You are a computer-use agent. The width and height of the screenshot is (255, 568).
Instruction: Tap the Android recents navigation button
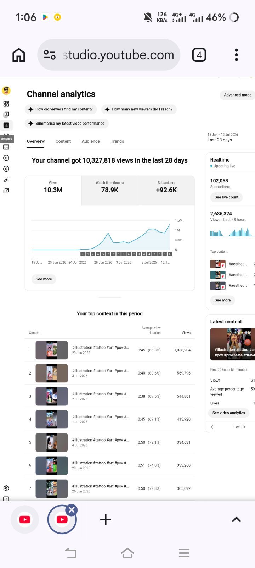click(184, 553)
